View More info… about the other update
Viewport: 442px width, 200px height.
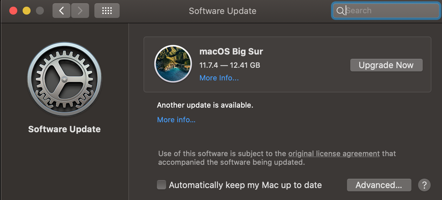pos(176,120)
